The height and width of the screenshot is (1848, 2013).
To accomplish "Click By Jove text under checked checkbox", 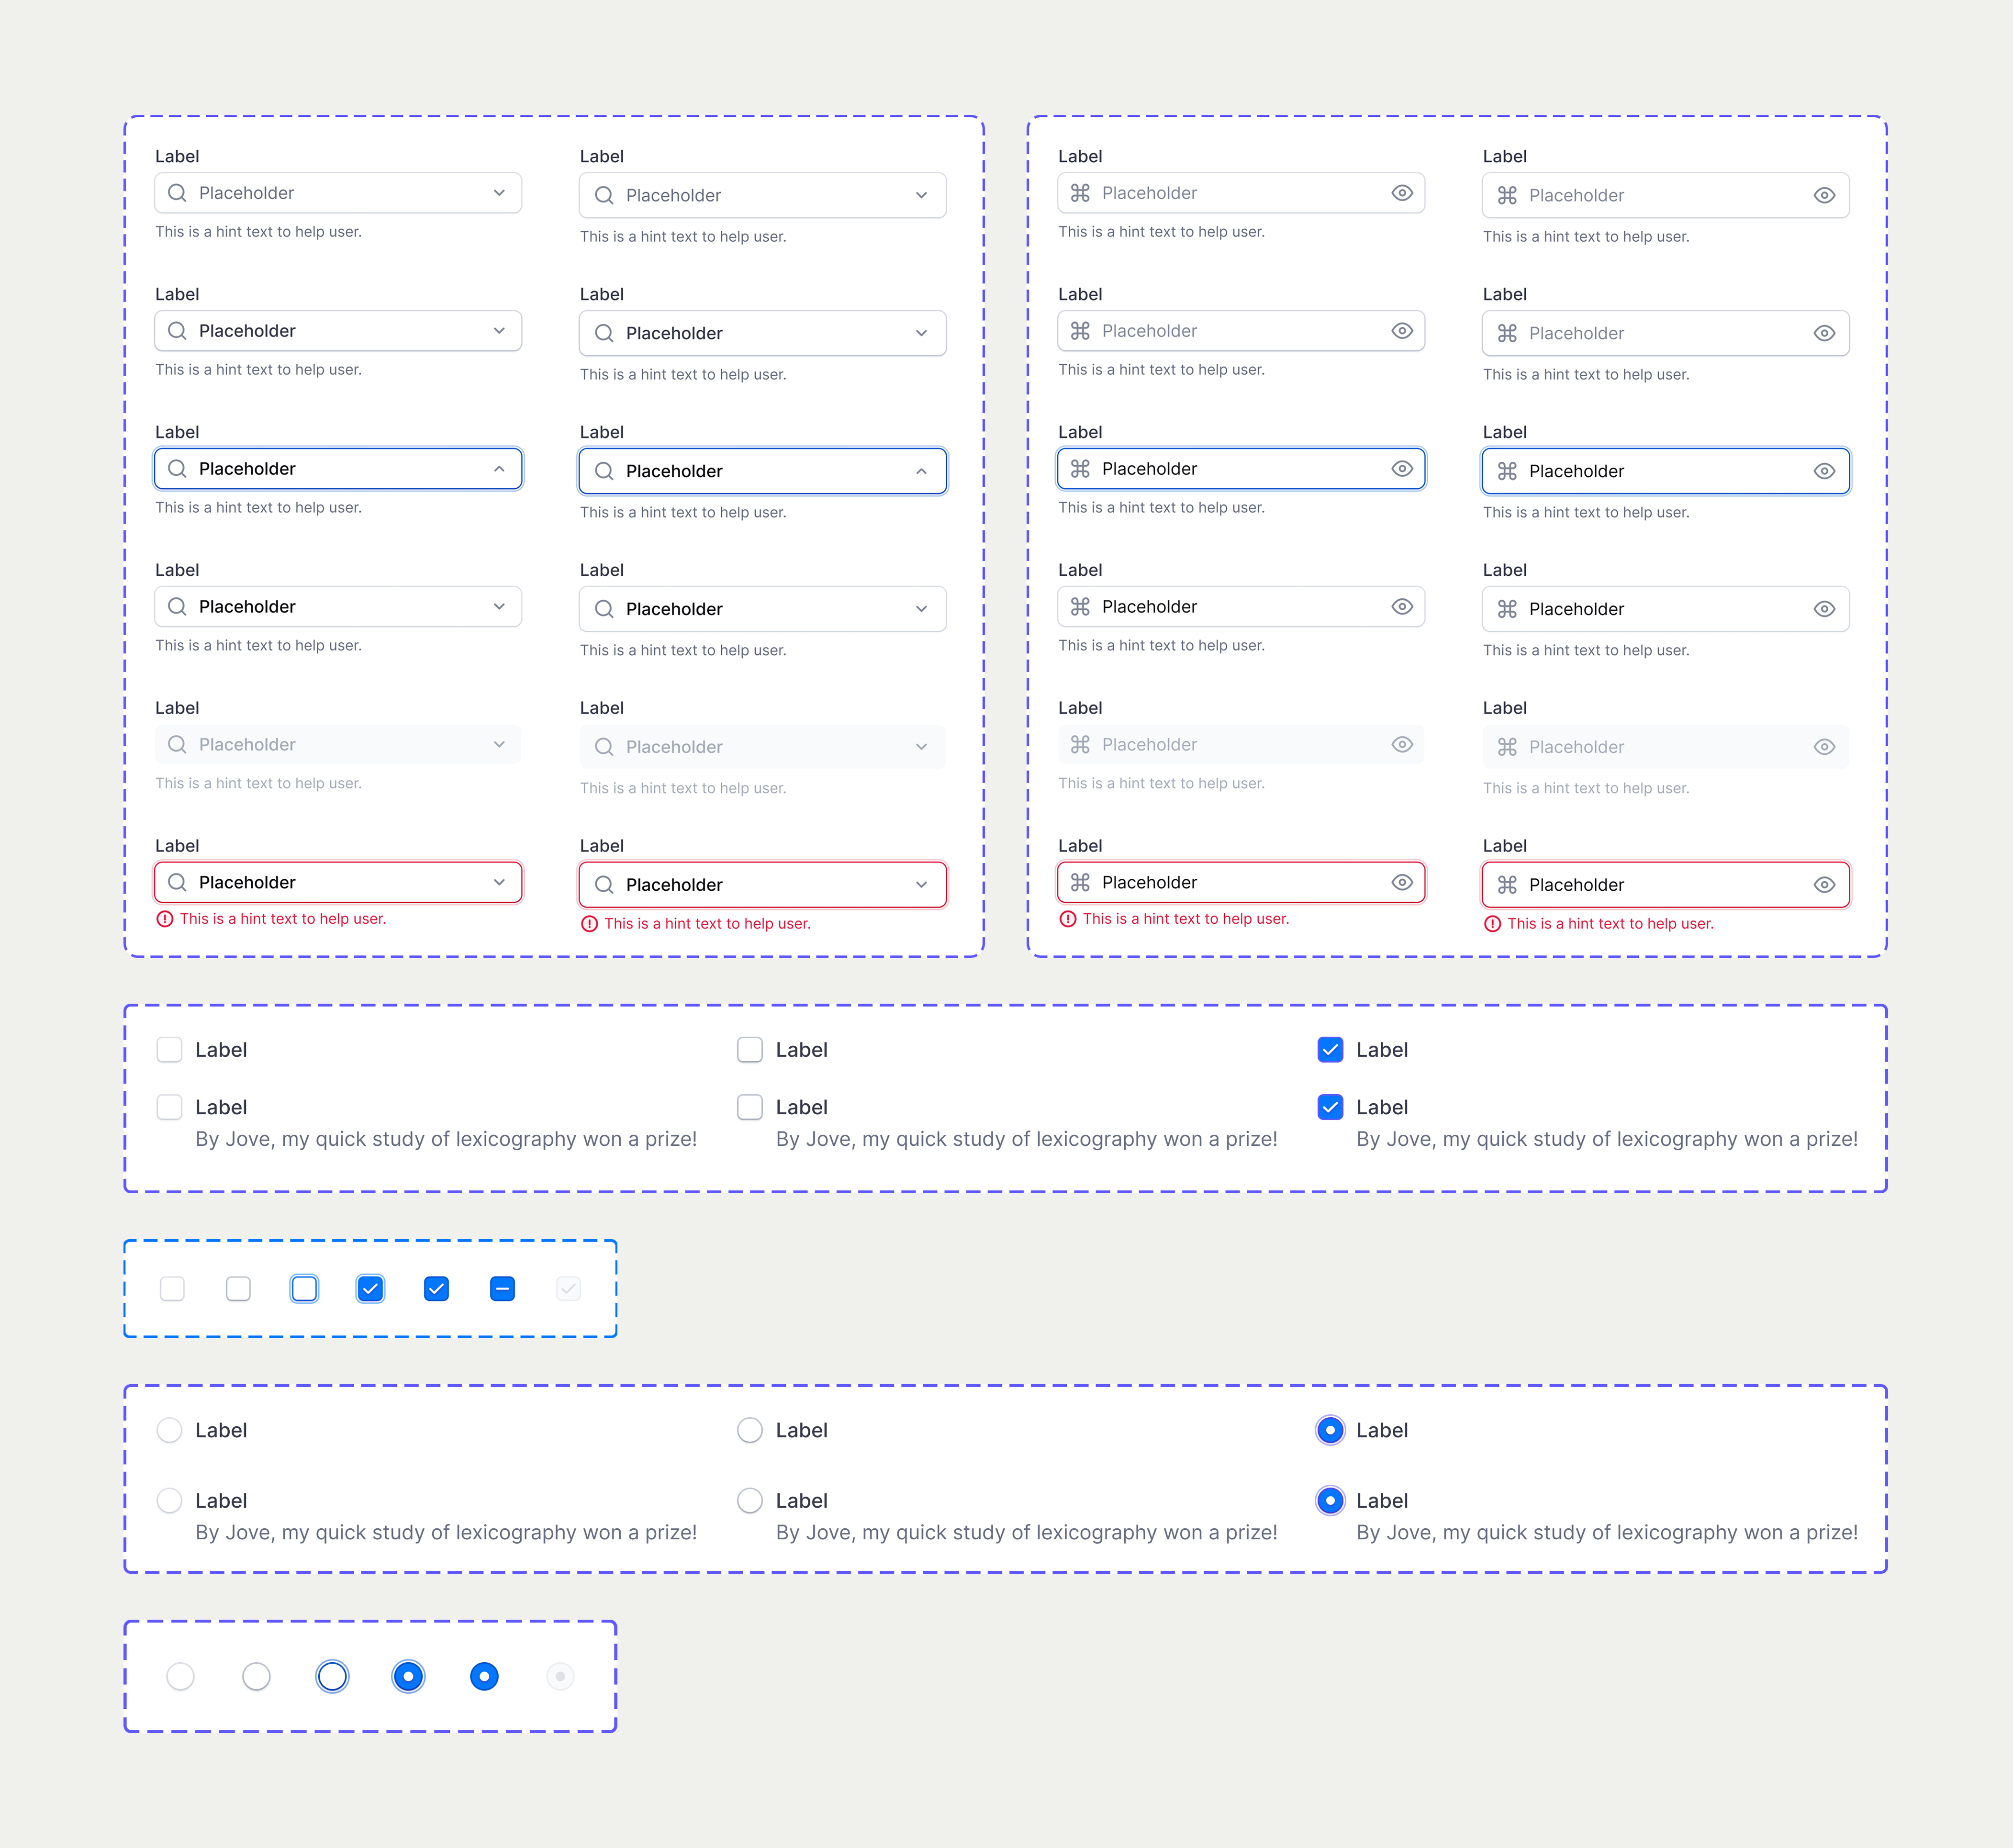I will pos(1607,1139).
